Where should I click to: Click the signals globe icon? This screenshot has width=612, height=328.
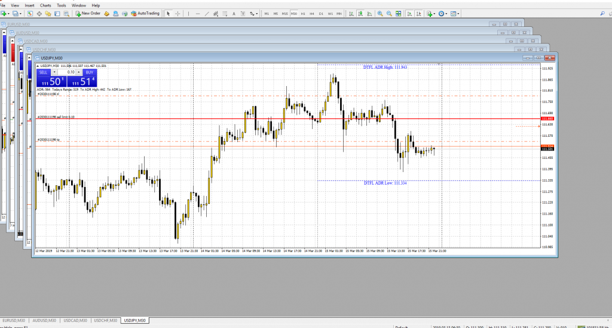pos(124,14)
